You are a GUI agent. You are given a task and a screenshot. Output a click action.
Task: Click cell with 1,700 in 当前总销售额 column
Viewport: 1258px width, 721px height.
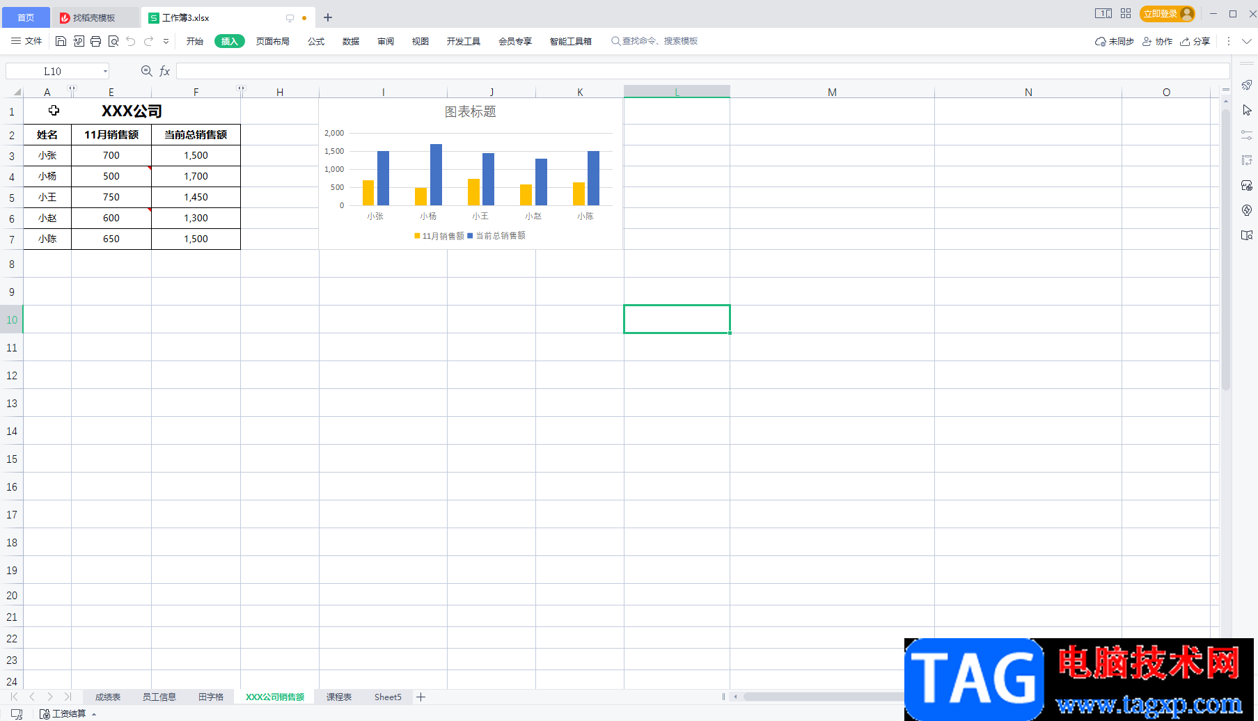[x=196, y=176]
